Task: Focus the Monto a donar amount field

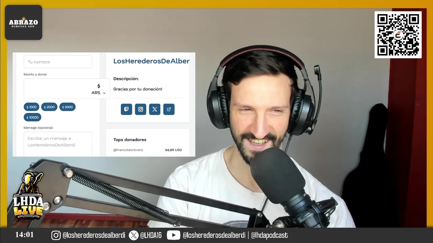Action: point(67,89)
